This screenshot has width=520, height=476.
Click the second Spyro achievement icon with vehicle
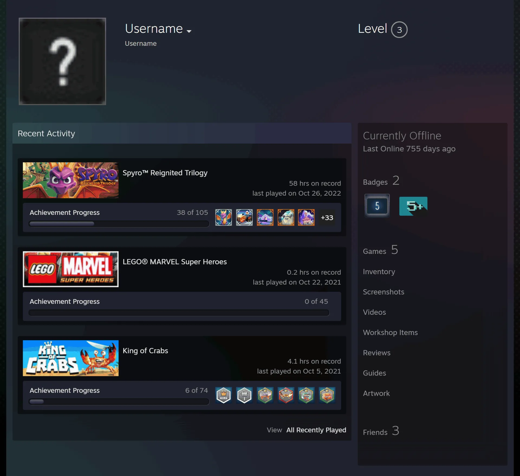coord(244,217)
